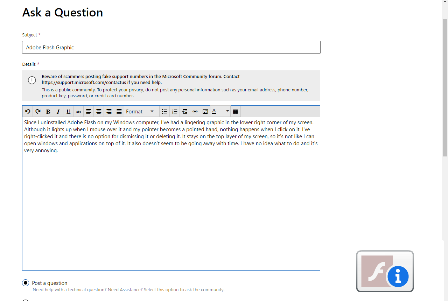Insert a numbered list
Viewport: 448px width, 301px height.
tap(175, 112)
